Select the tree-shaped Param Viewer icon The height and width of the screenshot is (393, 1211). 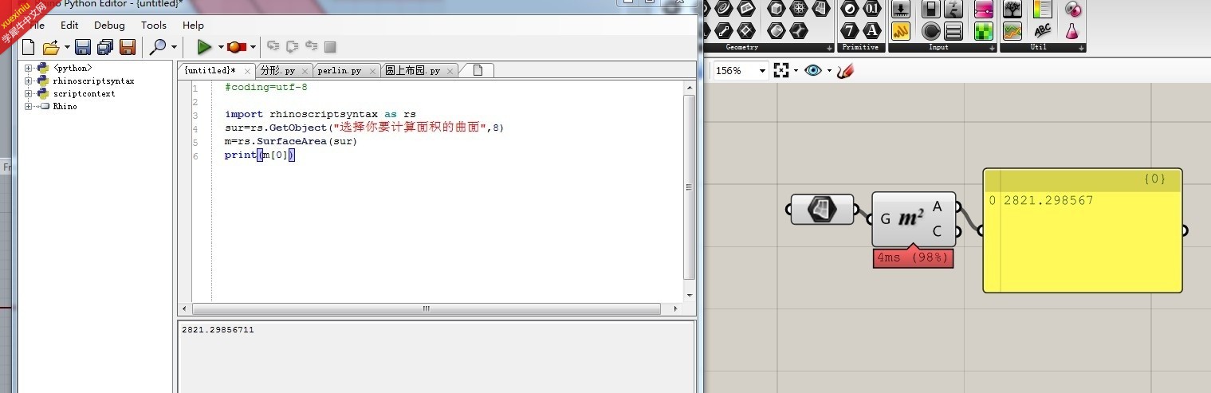tap(1012, 9)
